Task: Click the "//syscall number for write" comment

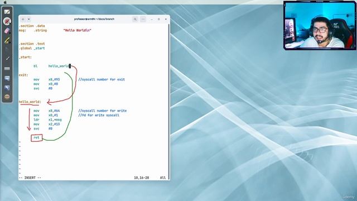Action: click(x=103, y=111)
